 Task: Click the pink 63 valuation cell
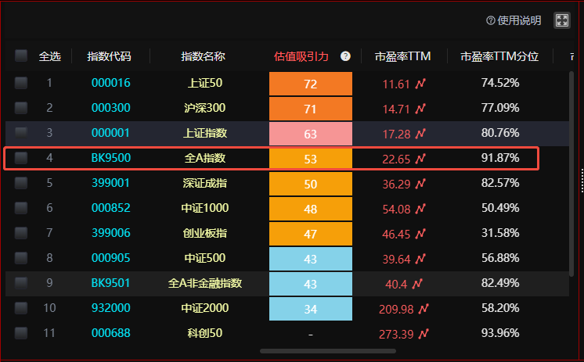coord(311,134)
